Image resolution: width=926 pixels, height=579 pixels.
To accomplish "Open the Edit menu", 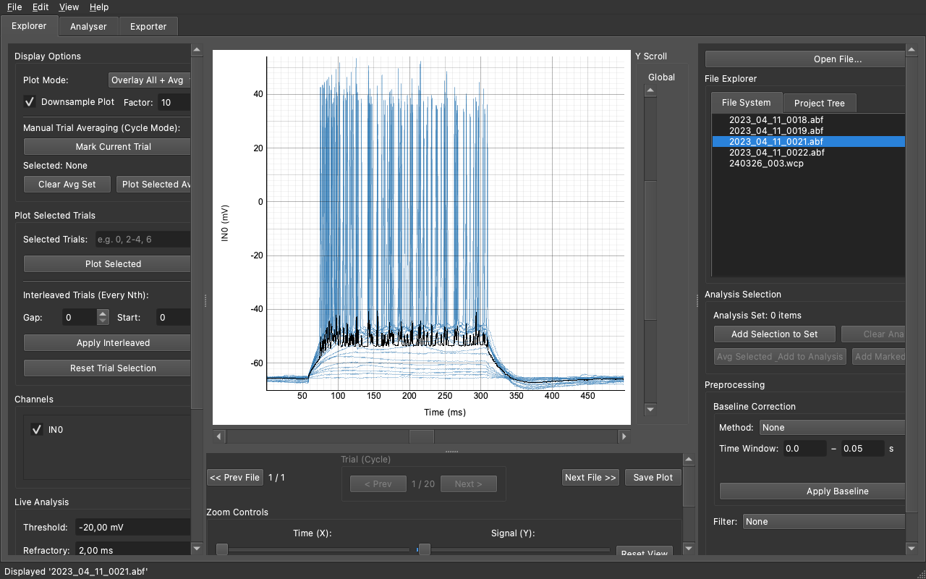I will pos(41,7).
